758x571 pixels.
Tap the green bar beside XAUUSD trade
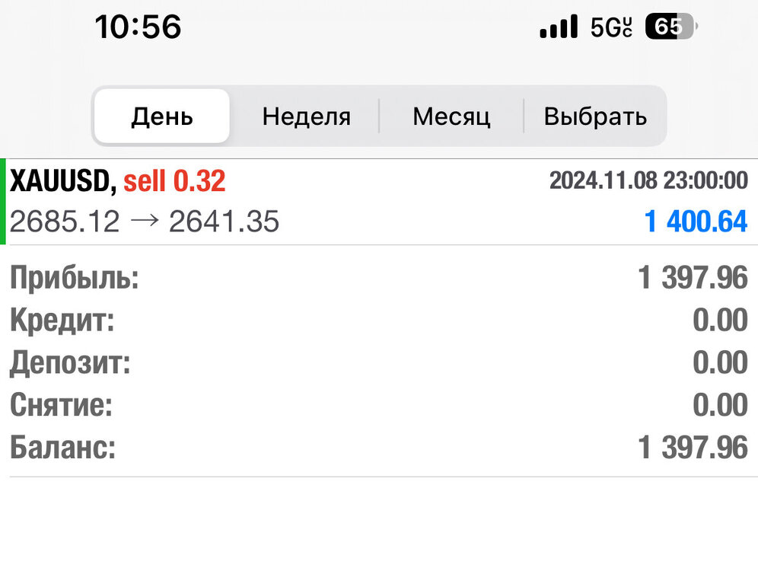(2, 202)
